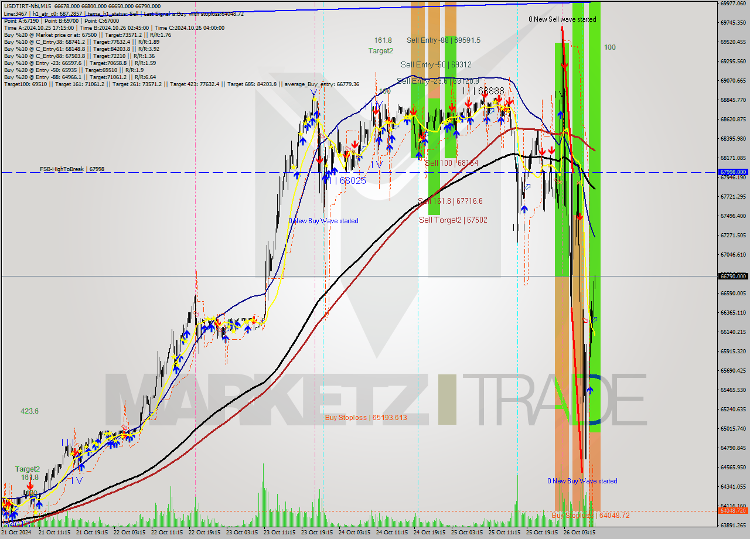Select the 25 Oct 03:15 time axis label
Image resolution: width=750 pixels, height=539 pixels.
tap(466, 533)
